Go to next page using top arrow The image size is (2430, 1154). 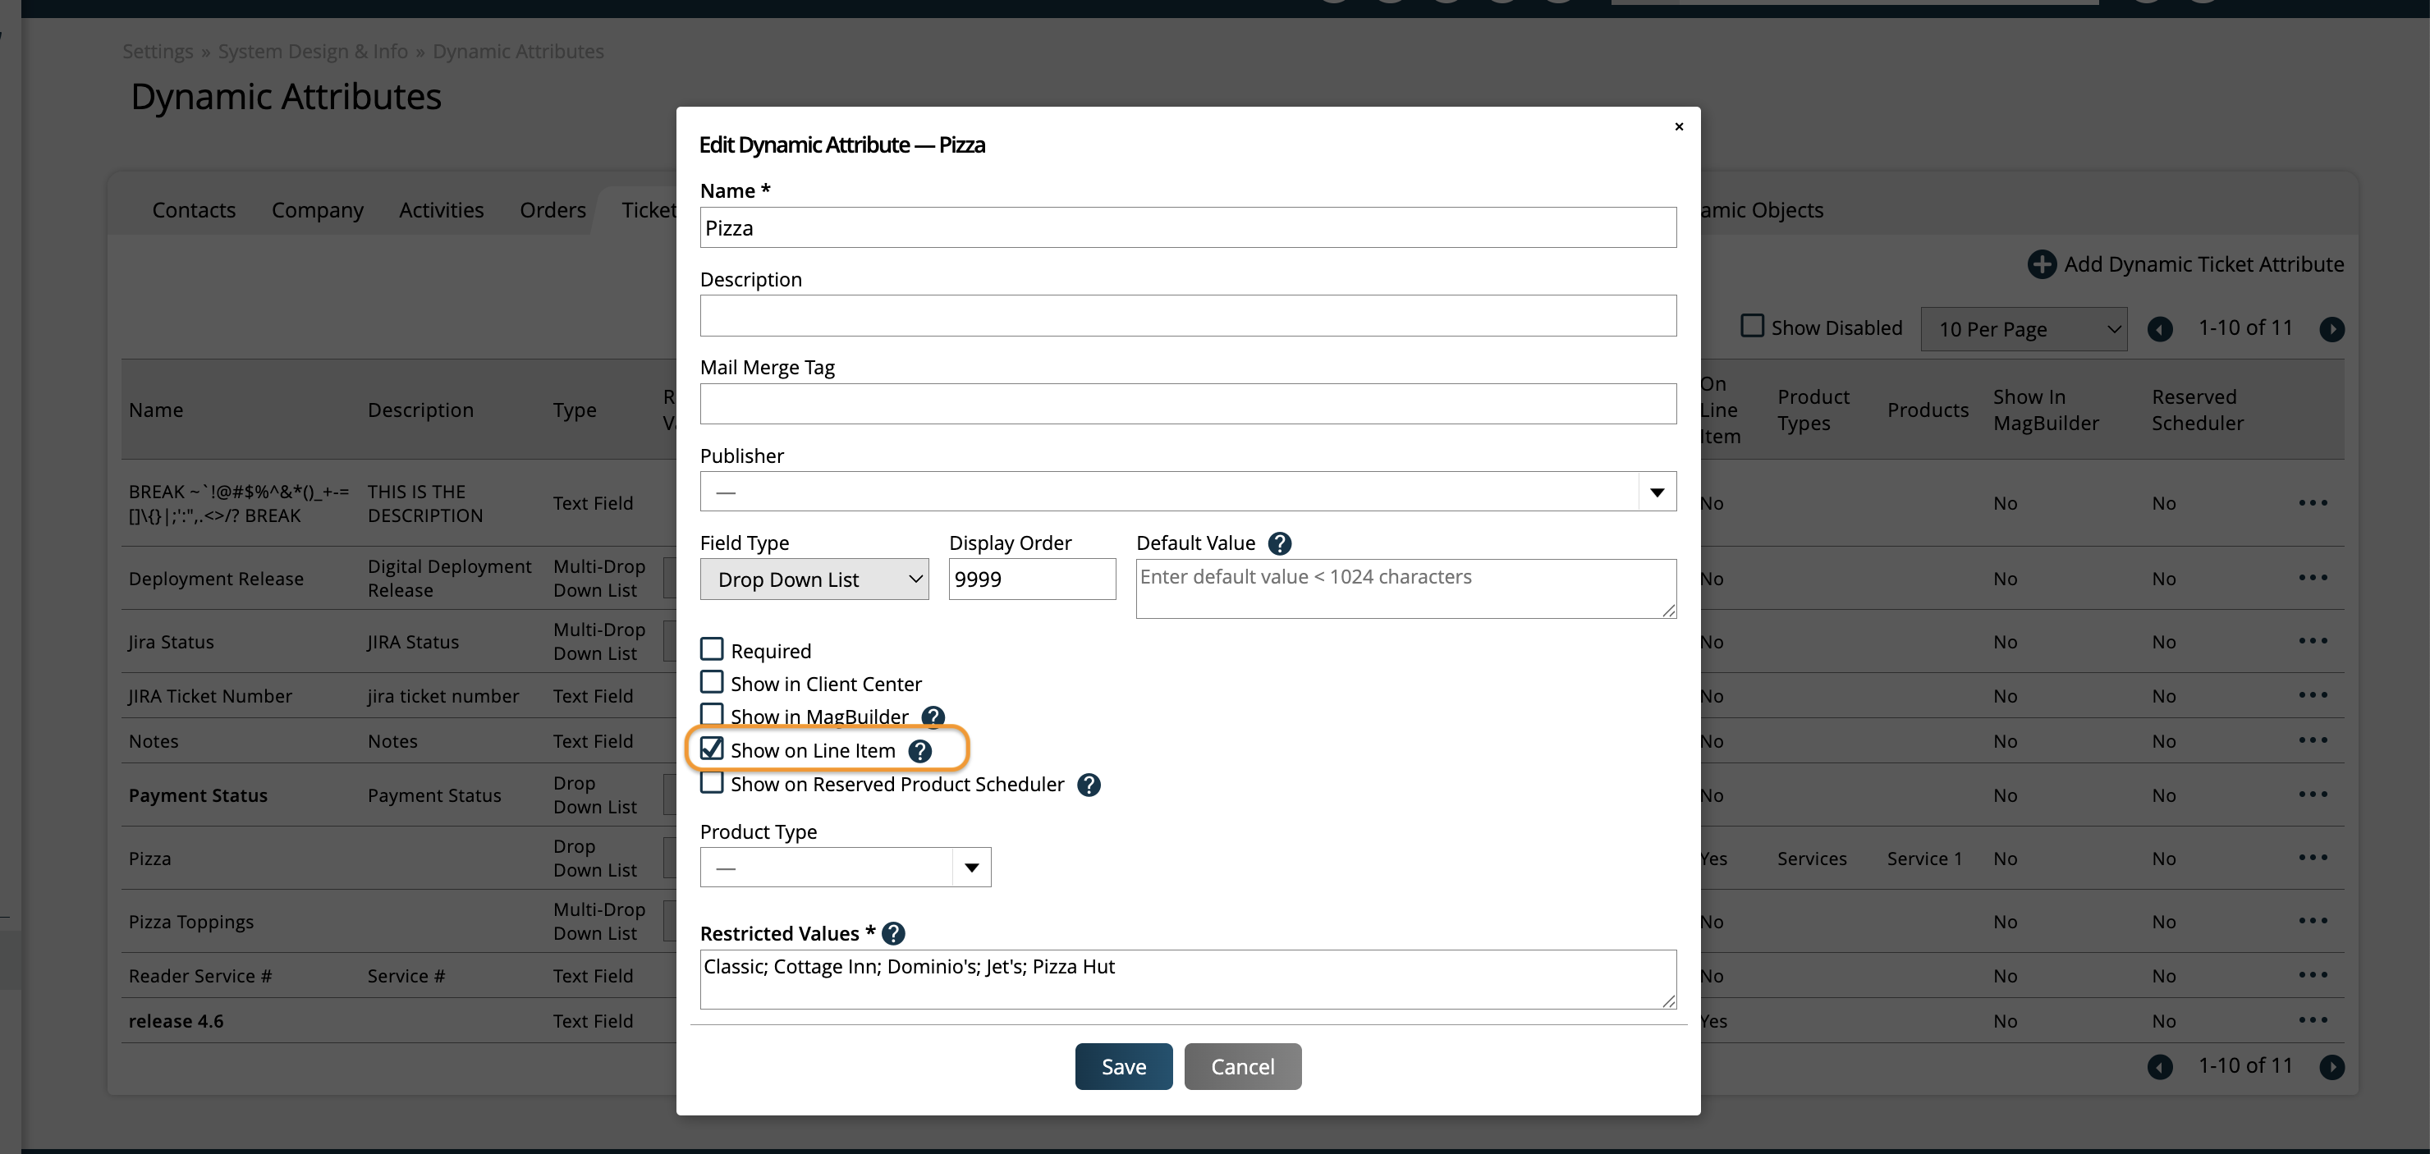[2331, 329]
